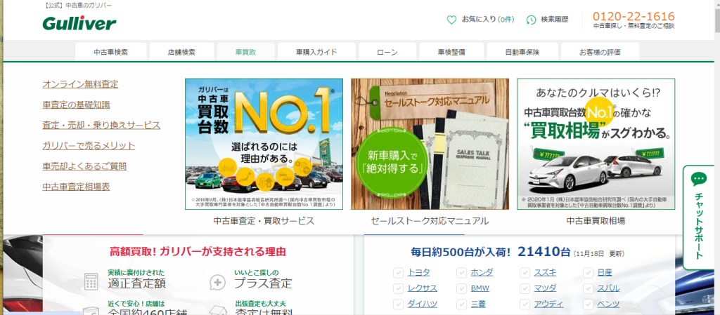Open the 自動車保険 nav tab

click(x=522, y=52)
